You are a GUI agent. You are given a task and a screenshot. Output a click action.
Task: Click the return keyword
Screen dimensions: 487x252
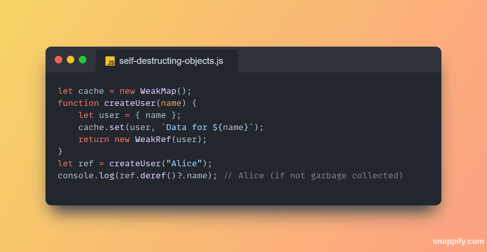93,139
